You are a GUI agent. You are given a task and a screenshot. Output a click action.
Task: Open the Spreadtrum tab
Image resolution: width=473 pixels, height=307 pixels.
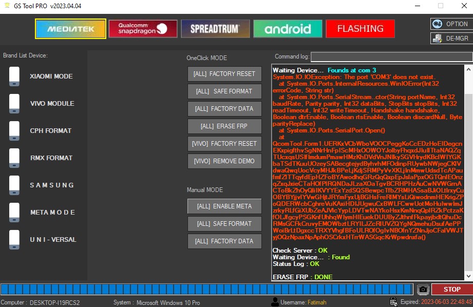215,29
